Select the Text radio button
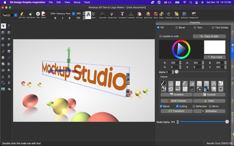Viewport: 234px width, 146px height. pyautogui.click(x=195, y=27)
